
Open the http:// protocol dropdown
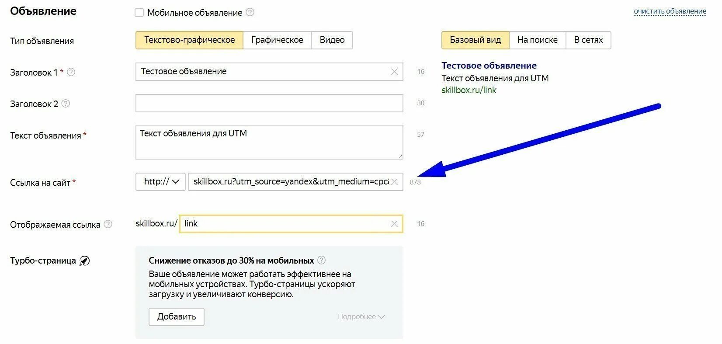[x=161, y=182]
